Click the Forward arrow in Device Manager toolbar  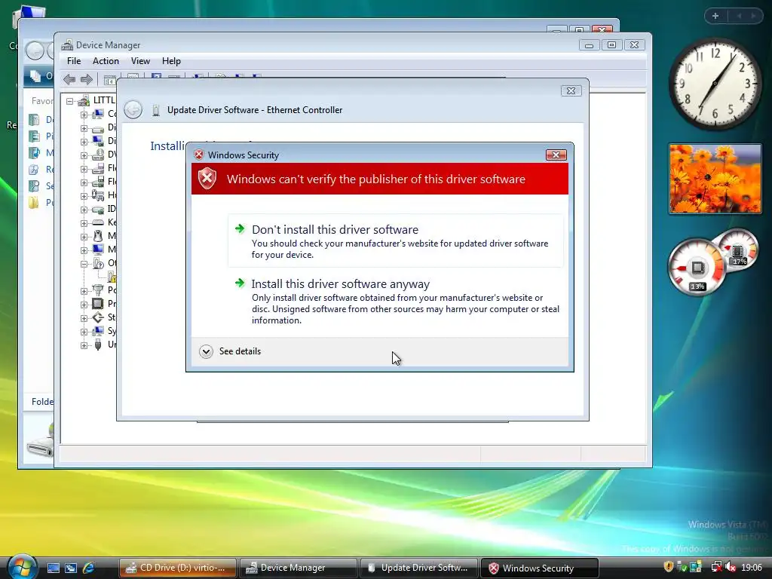87,79
